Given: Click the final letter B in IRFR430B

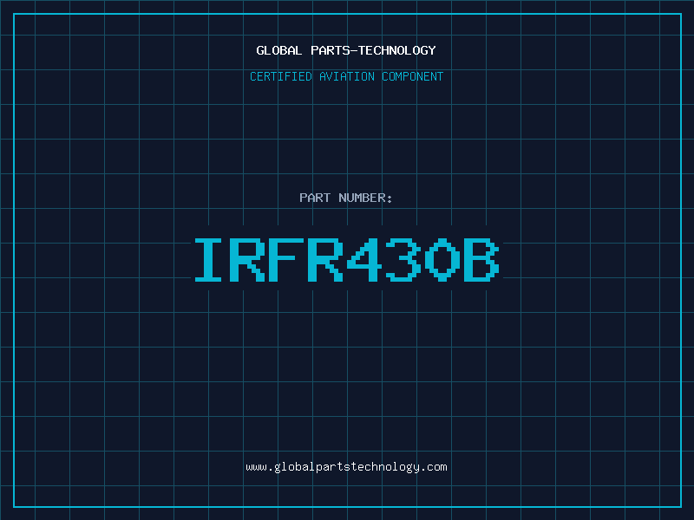Looking at the screenshot, I should [482, 260].
